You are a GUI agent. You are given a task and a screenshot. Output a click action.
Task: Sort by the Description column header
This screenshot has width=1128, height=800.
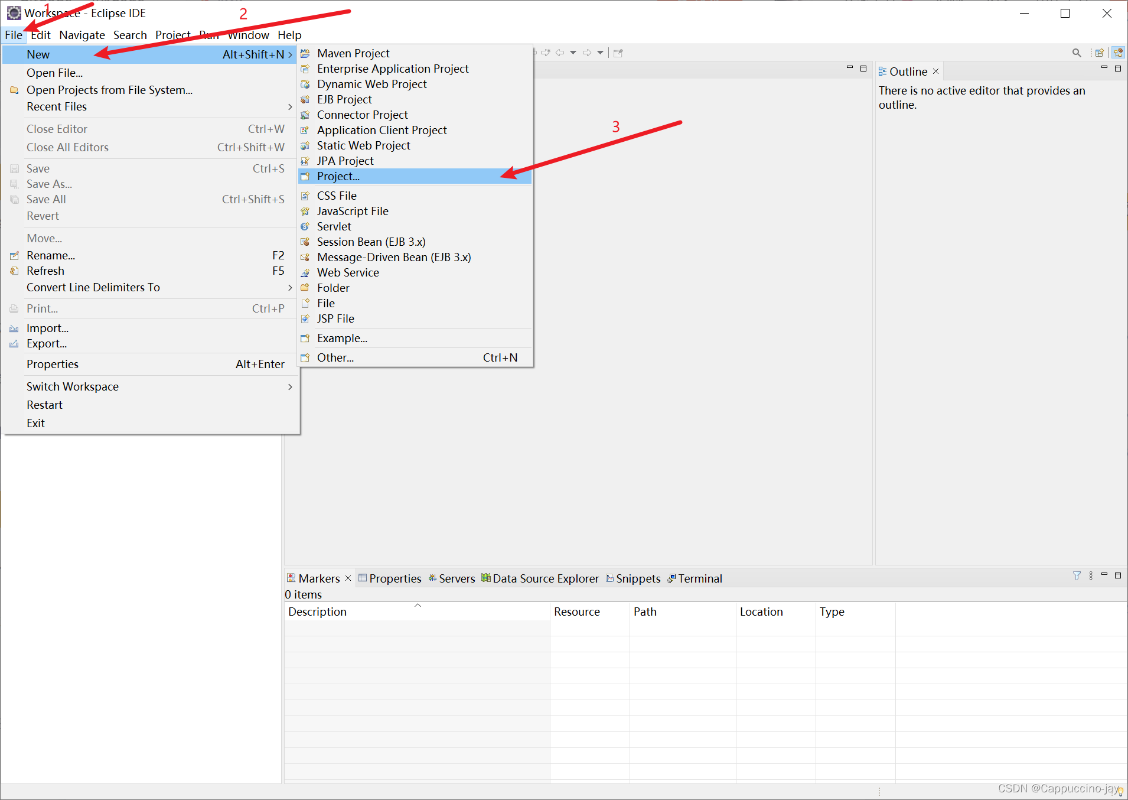tap(417, 612)
